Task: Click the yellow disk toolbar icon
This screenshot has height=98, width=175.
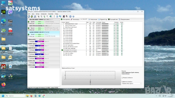Action: point(32,16)
